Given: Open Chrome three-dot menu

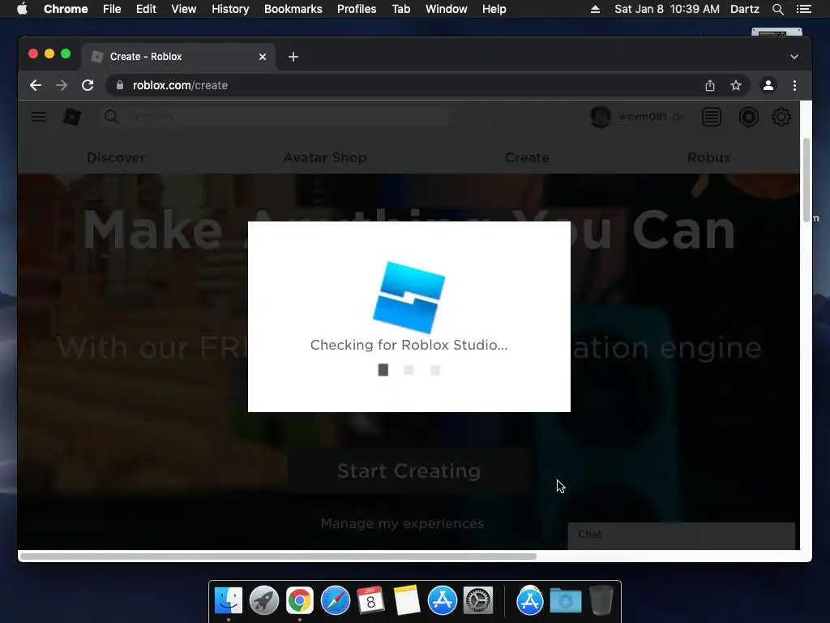Looking at the screenshot, I should 794,85.
